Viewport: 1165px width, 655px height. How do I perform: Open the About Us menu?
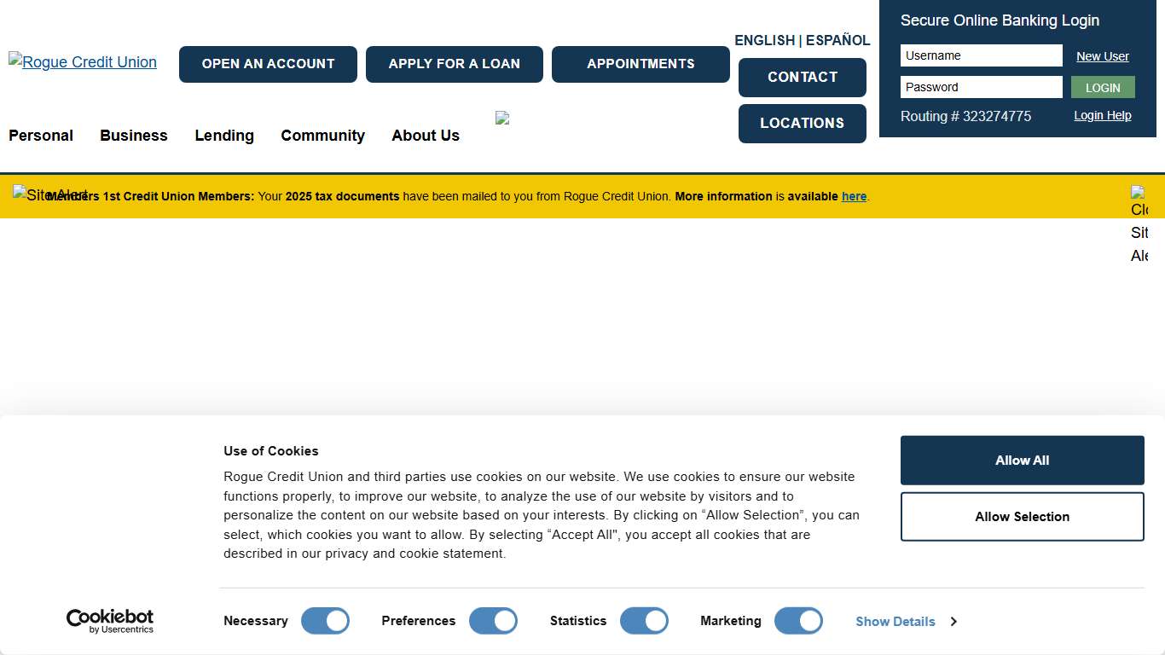[426, 136]
